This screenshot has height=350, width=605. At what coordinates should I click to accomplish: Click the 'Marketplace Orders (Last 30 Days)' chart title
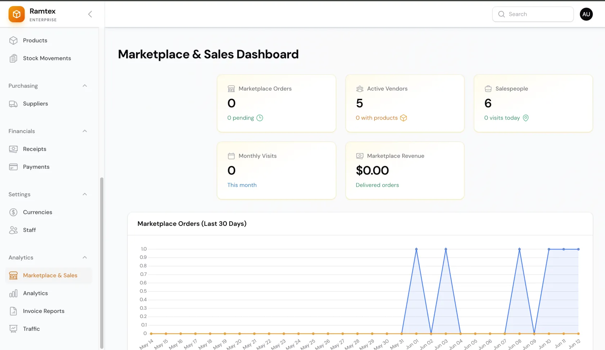[x=192, y=224]
